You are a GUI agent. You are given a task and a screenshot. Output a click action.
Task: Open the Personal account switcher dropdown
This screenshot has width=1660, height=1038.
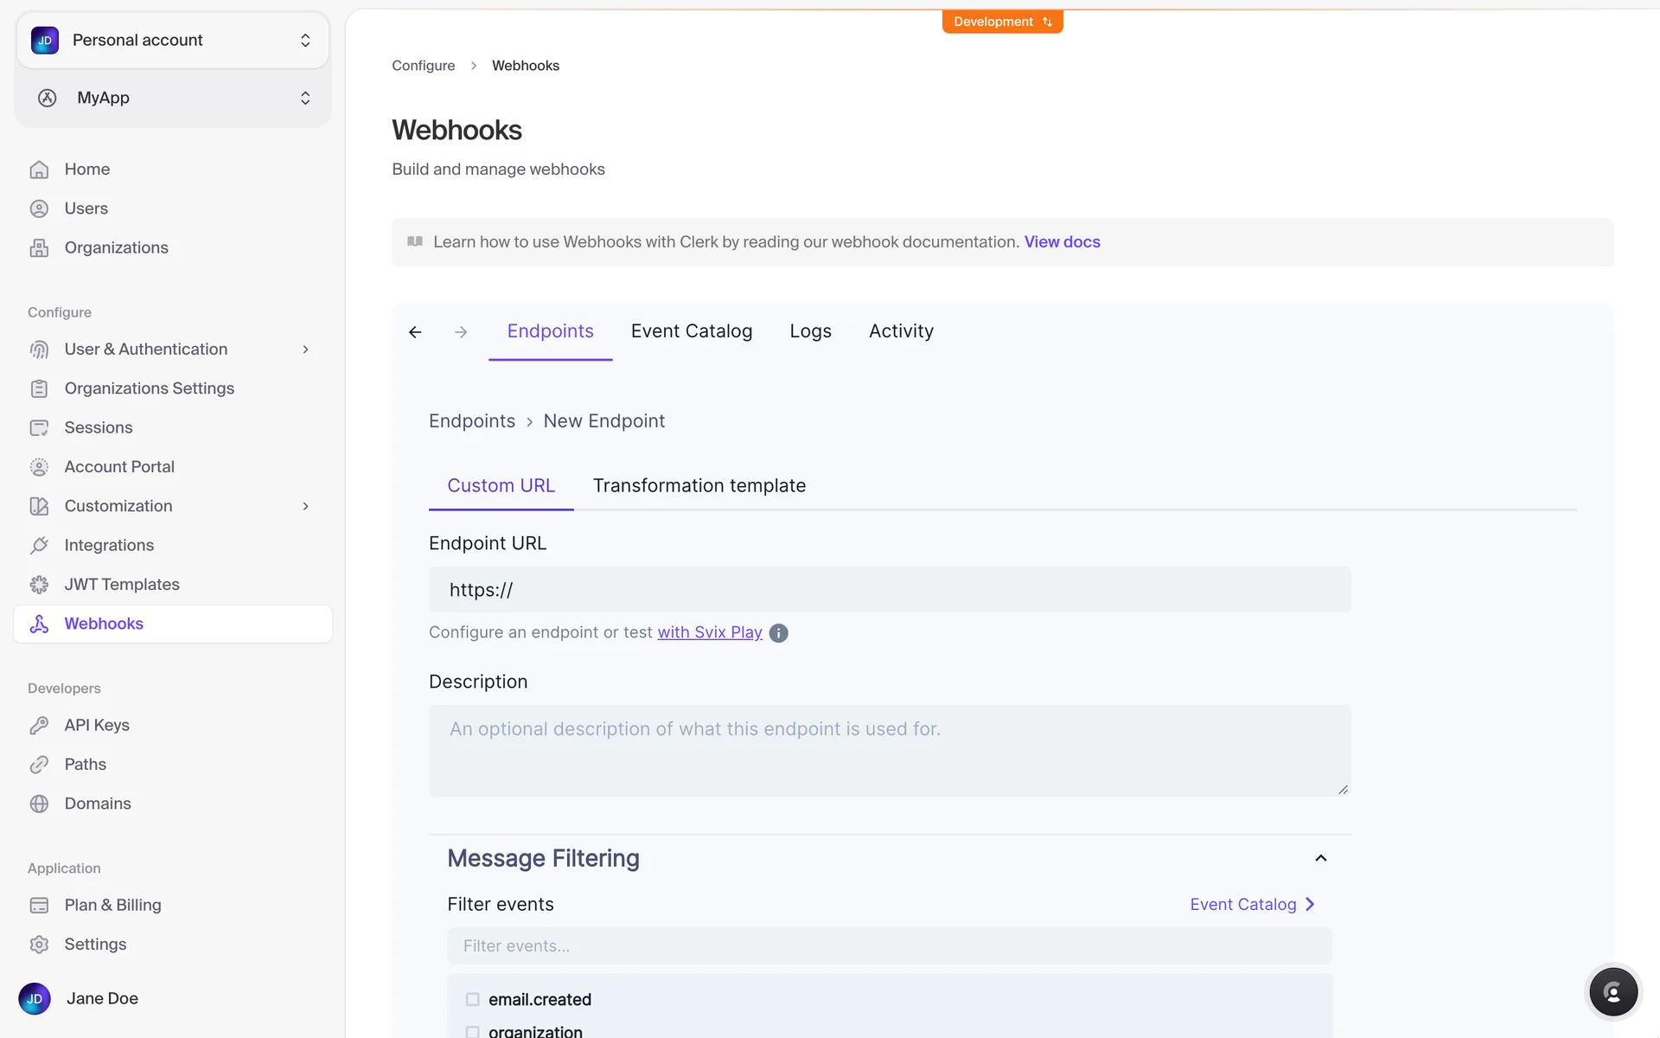(x=173, y=41)
